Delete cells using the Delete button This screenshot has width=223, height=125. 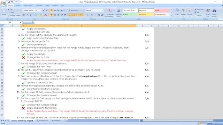[x=183, y=13]
